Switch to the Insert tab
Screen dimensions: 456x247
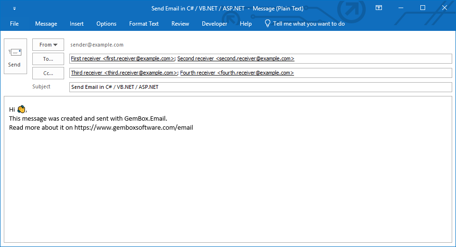tap(76, 24)
